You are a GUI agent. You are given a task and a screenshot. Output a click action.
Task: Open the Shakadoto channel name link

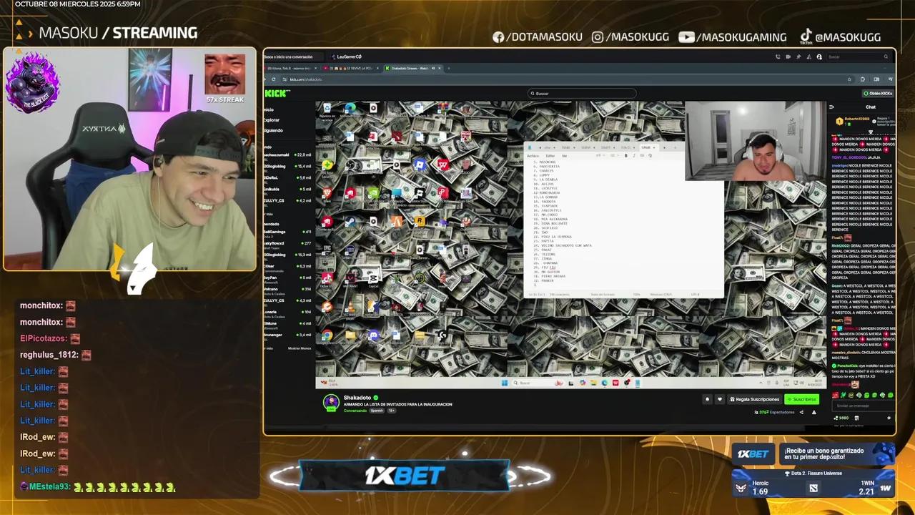pyautogui.click(x=357, y=398)
